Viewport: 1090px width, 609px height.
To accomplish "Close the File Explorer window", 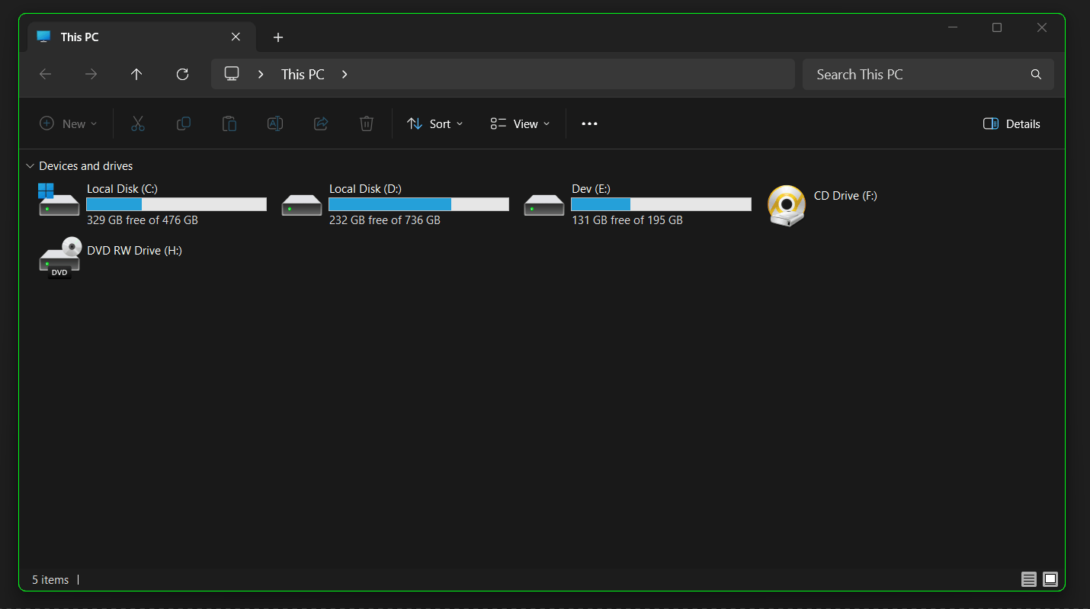I will (x=1042, y=27).
